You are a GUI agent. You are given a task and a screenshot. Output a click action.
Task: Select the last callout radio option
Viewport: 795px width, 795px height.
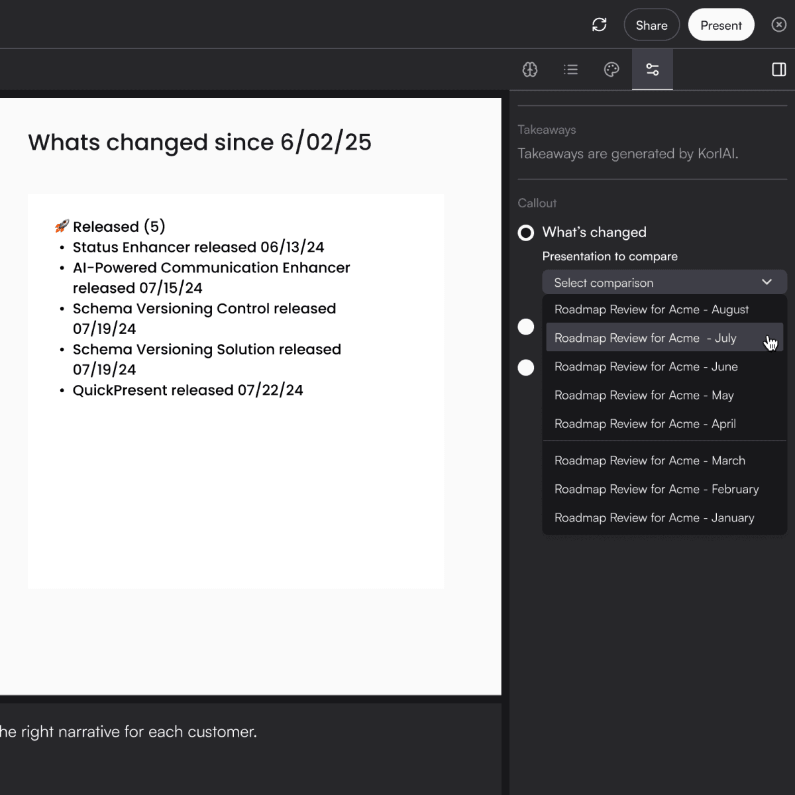click(x=526, y=368)
